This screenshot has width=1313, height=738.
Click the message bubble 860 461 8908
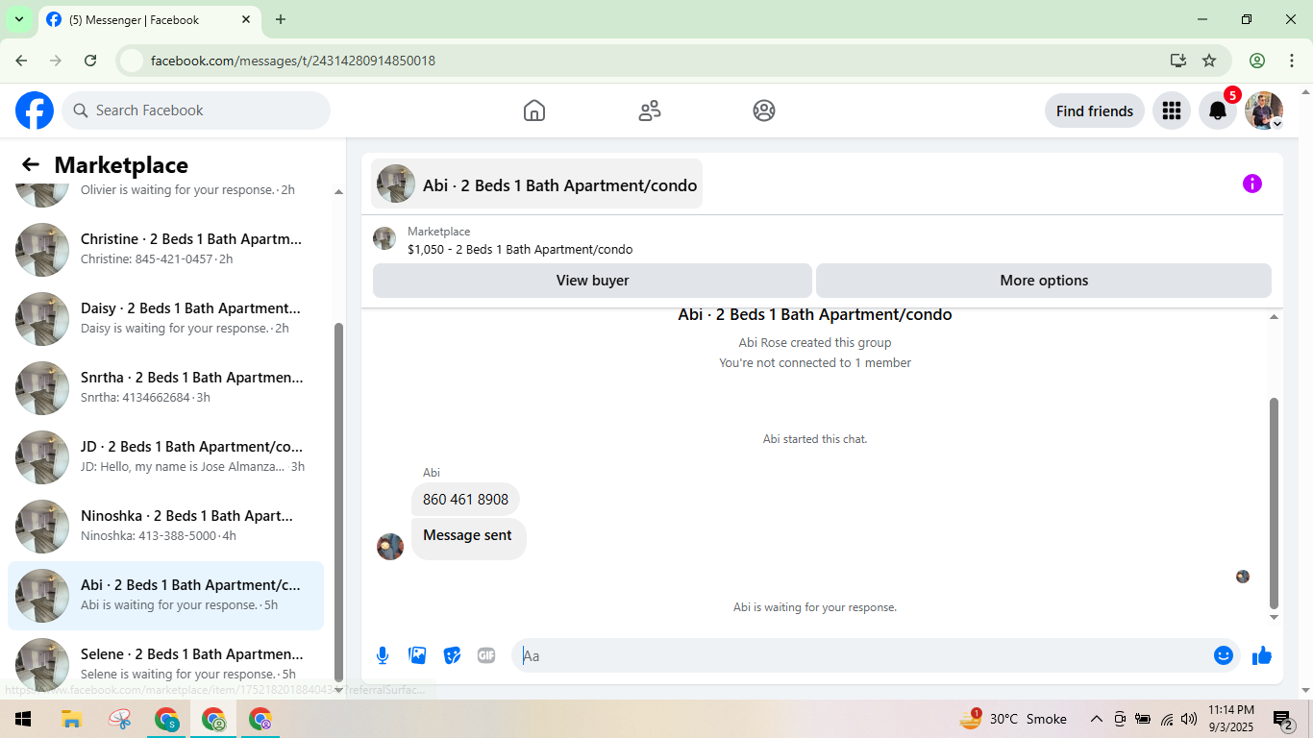pyautogui.click(x=465, y=500)
